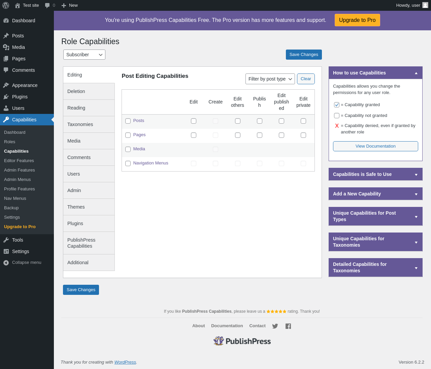Enable Edit capability for Posts
Screen dimensions: 431x369
tap(194, 121)
